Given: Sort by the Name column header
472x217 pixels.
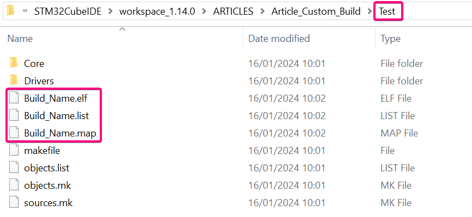Looking at the screenshot, I should [20, 39].
